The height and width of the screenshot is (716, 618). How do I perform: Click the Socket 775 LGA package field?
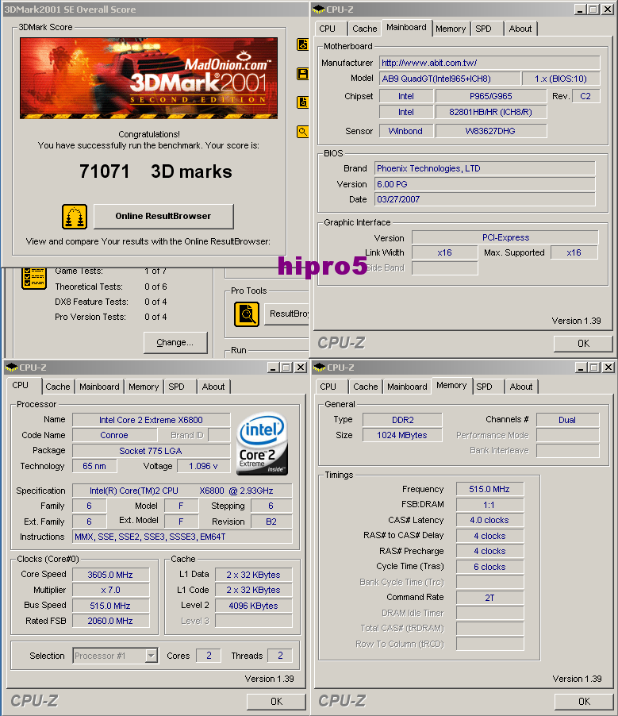(x=151, y=451)
